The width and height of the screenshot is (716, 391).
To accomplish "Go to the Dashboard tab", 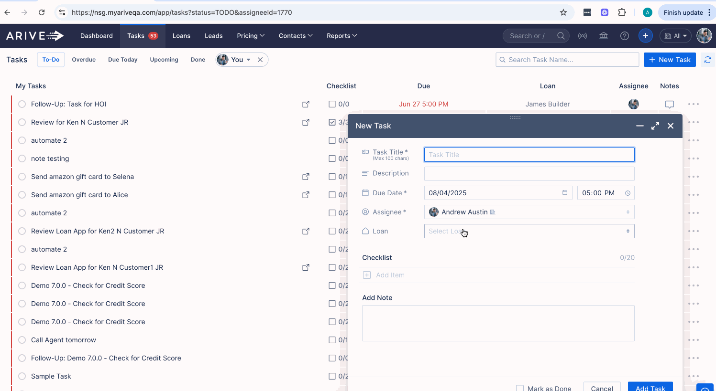I will (x=97, y=36).
